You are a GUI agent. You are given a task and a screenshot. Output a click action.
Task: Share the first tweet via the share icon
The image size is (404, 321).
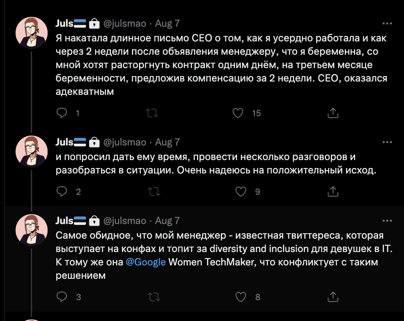333,112
